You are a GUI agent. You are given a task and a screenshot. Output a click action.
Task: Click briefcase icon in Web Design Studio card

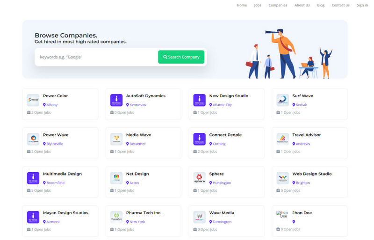coord(278,190)
